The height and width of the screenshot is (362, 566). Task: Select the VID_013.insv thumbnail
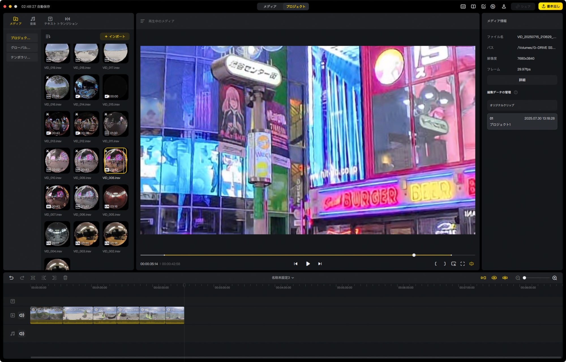point(57,124)
